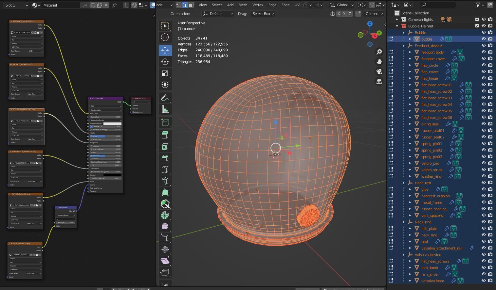Click the zoom magnifier in viewport
Screen dimensions: 496x290
pos(379,52)
